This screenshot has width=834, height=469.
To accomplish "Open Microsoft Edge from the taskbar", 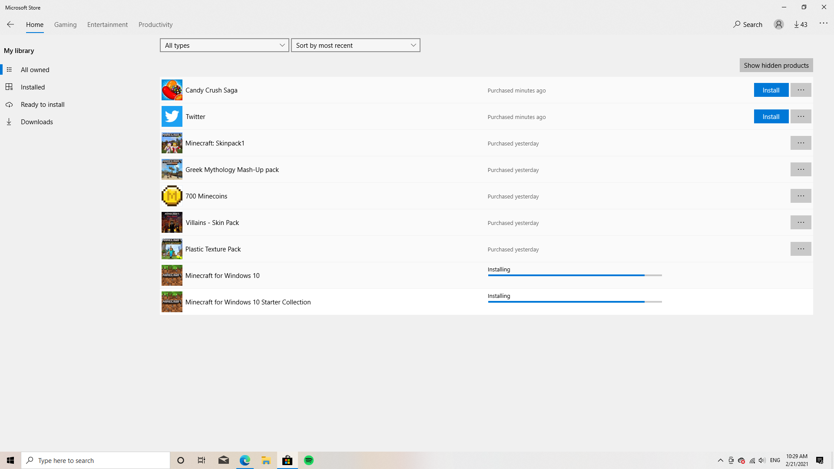I will point(245,460).
